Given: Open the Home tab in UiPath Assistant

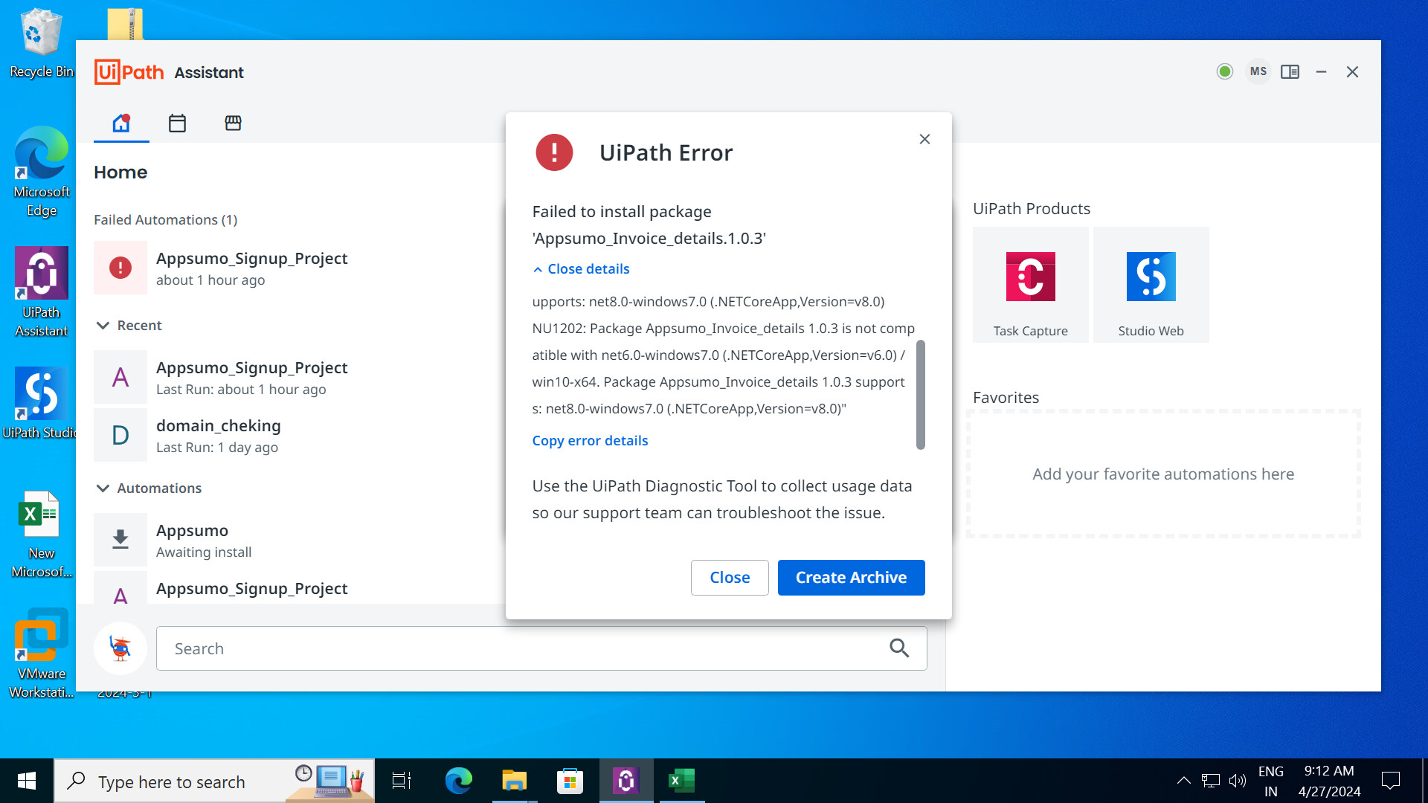Looking at the screenshot, I should [121, 123].
